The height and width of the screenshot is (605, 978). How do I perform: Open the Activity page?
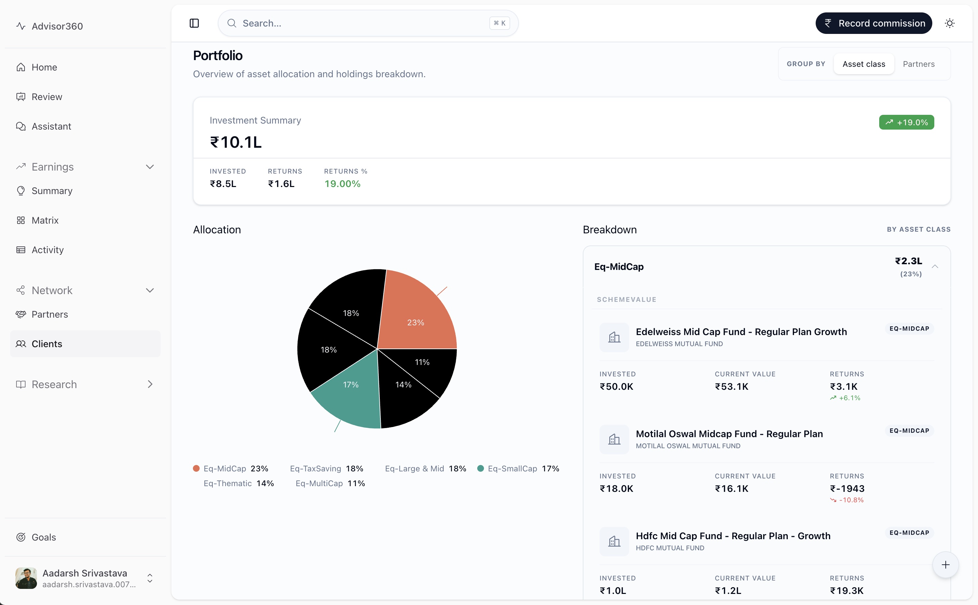tap(85, 250)
